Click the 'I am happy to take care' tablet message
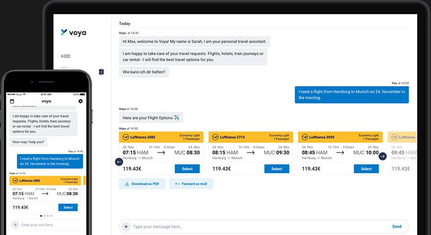 coord(193,56)
